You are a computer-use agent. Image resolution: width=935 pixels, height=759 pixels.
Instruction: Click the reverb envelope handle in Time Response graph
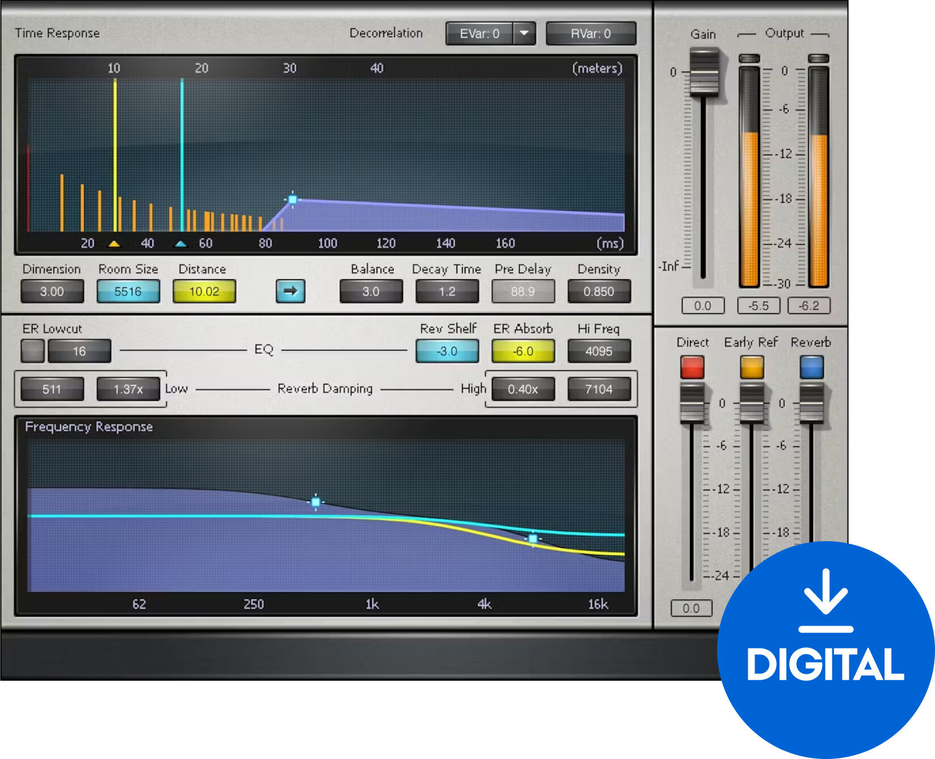click(x=293, y=200)
